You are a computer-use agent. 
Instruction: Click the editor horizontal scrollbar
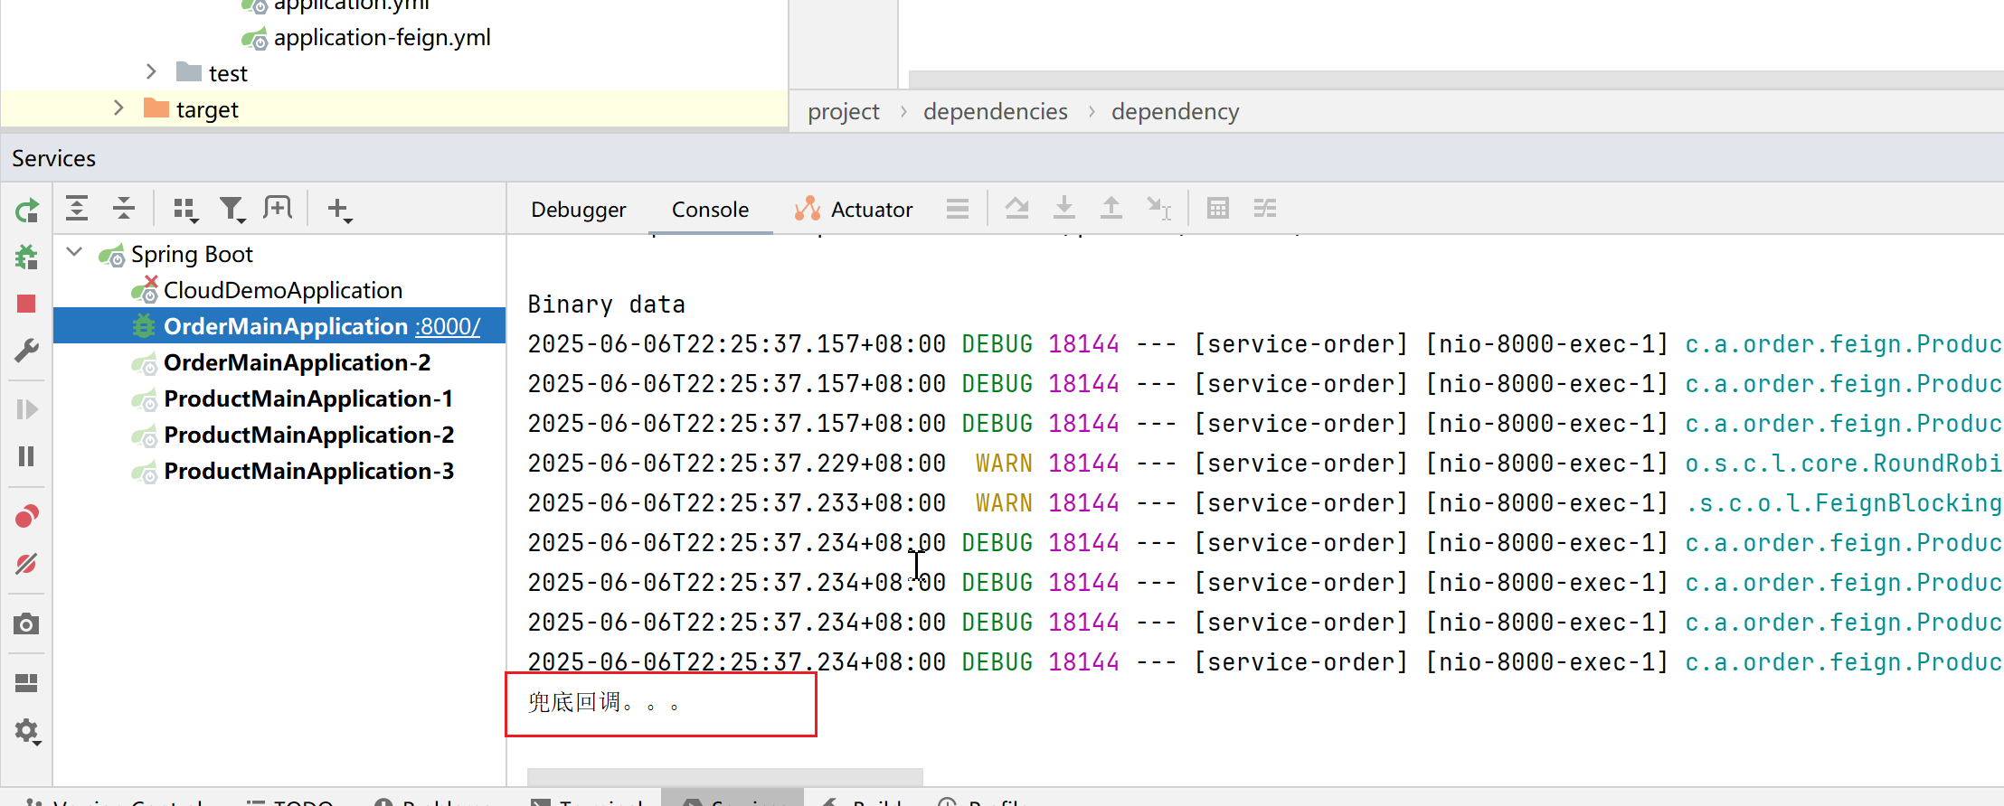pos(1455,80)
